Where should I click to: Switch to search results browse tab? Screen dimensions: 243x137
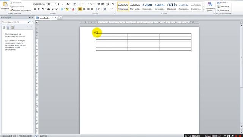[13, 27]
